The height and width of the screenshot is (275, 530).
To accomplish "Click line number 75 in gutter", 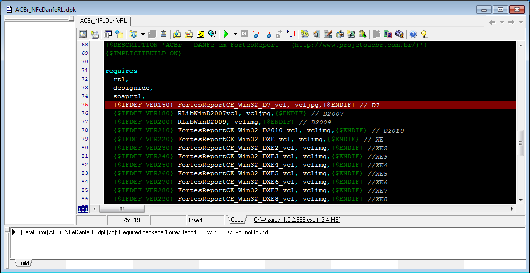I will click(x=85, y=105).
